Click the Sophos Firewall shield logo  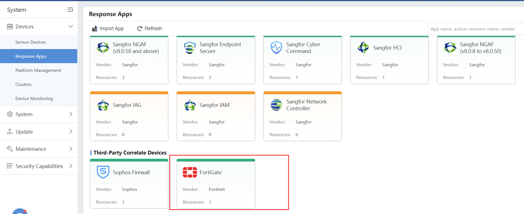click(x=103, y=172)
